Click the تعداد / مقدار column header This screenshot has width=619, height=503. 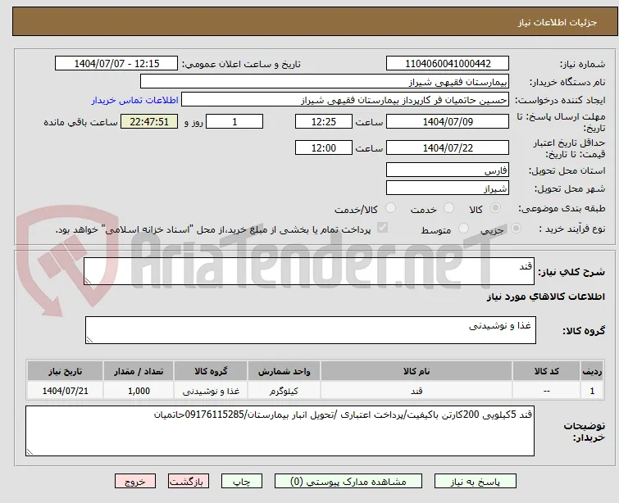(x=139, y=371)
